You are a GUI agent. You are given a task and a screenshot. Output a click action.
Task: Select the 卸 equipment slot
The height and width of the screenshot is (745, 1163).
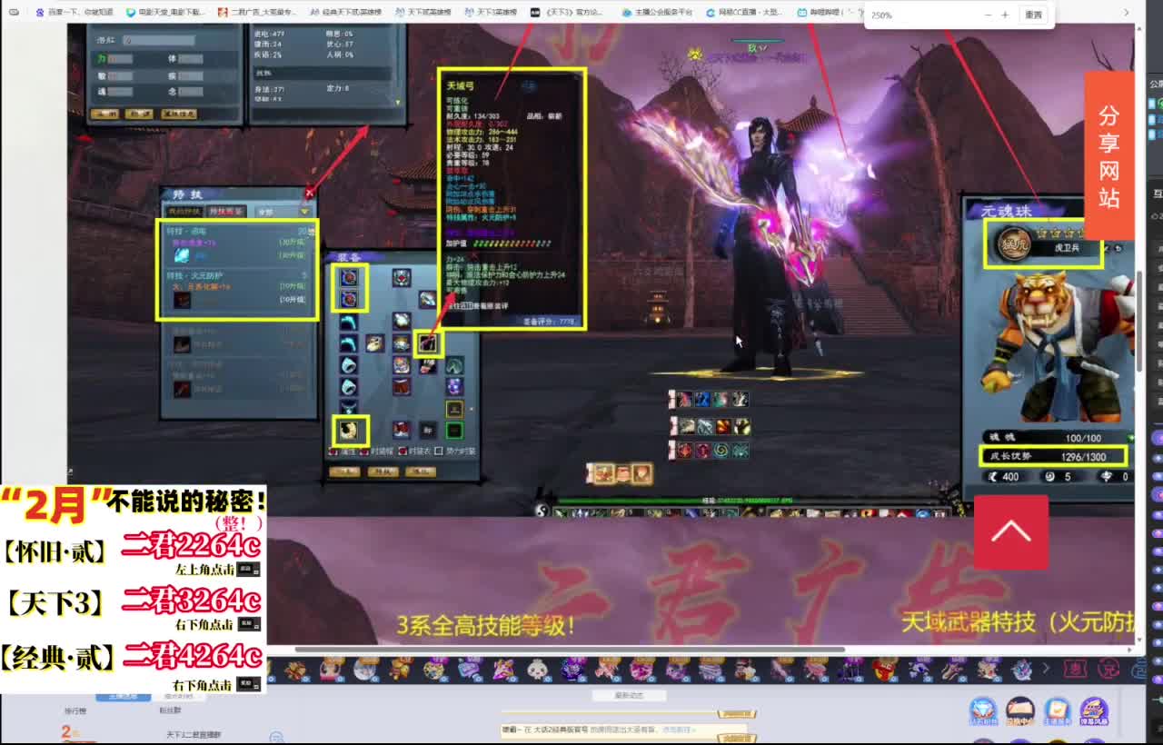(x=427, y=430)
